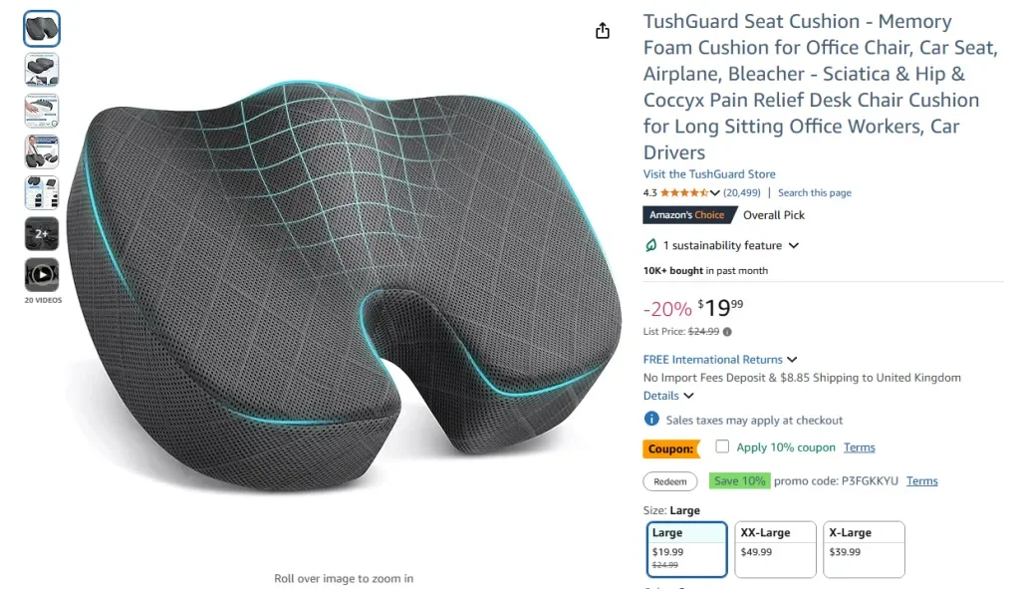Open the Search this page link
The image size is (1020, 589).
pos(814,192)
